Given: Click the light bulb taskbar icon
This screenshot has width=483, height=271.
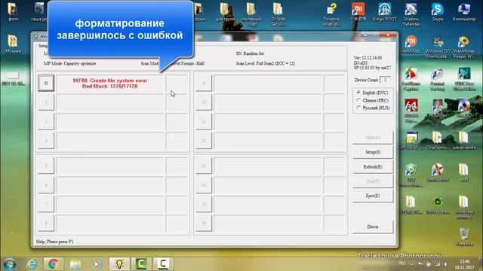Looking at the screenshot, I should 119,264.
